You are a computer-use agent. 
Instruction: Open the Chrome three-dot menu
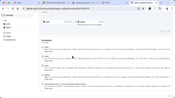(172, 8)
